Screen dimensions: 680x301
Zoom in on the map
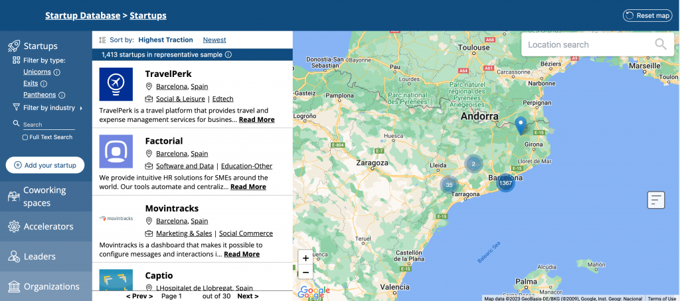point(305,259)
